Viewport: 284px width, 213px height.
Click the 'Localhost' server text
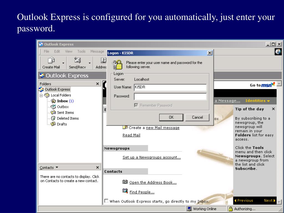pyautogui.click(x=142, y=80)
